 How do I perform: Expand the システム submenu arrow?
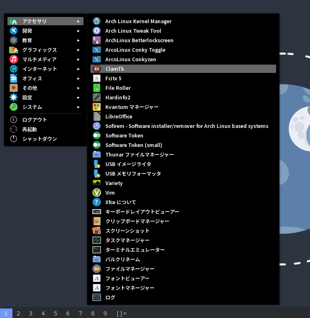tap(79, 107)
